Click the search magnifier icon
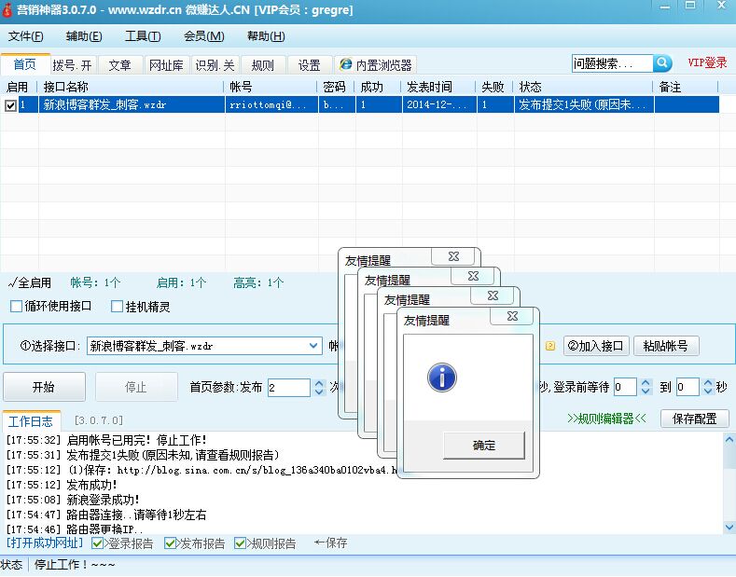The height and width of the screenshot is (577, 736). 662,63
